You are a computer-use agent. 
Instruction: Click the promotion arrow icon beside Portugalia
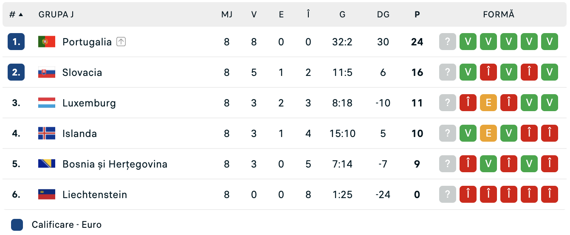tap(121, 42)
